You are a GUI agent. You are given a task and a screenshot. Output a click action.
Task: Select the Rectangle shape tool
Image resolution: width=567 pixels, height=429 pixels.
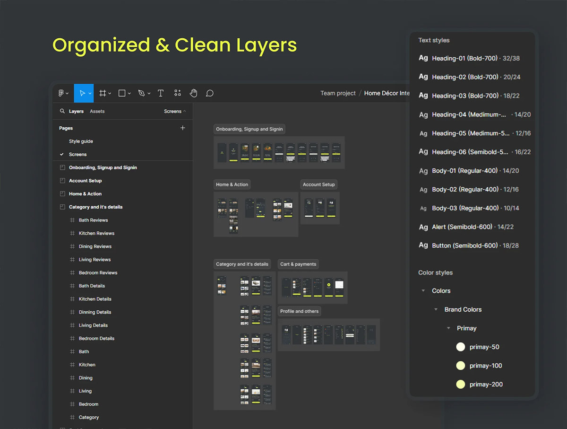122,93
